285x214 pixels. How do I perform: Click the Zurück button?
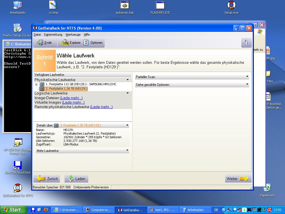click(x=47, y=179)
